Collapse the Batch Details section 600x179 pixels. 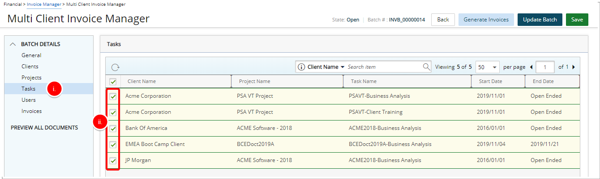pyautogui.click(x=13, y=44)
